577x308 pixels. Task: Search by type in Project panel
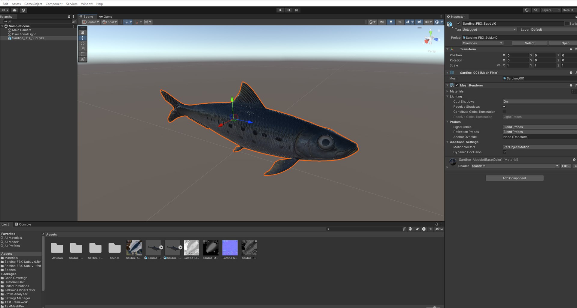coord(411,229)
